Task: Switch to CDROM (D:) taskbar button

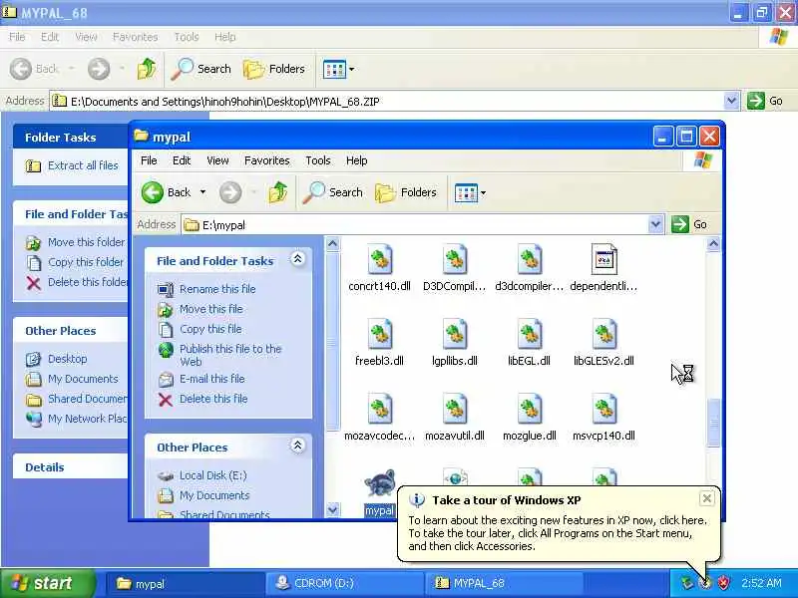Action: pyautogui.click(x=344, y=583)
